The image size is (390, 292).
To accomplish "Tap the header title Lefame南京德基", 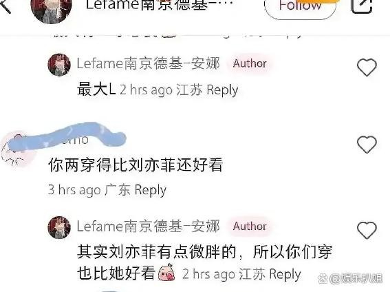I will pos(159,6).
